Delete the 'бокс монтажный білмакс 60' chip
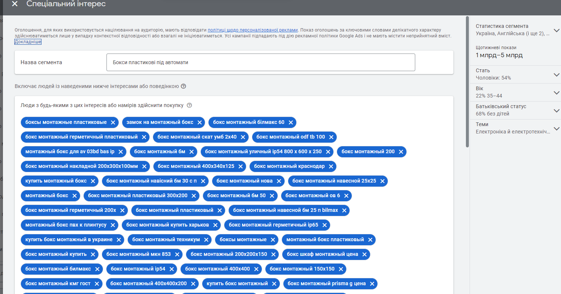Image resolution: width=561 pixels, height=294 pixels. (x=291, y=122)
